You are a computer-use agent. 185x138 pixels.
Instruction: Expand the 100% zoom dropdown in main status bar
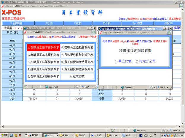pyautogui.click(x=177, y=130)
